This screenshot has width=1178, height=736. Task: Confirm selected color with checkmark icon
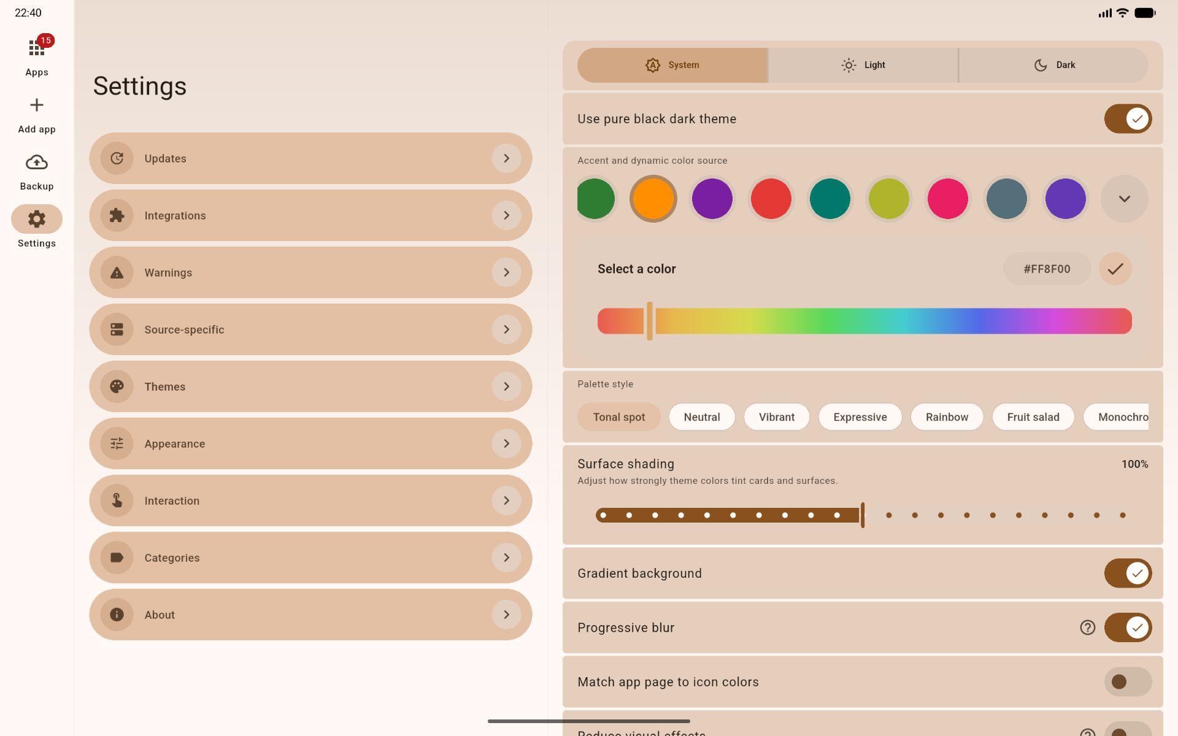pyautogui.click(x=1115, y=269)
